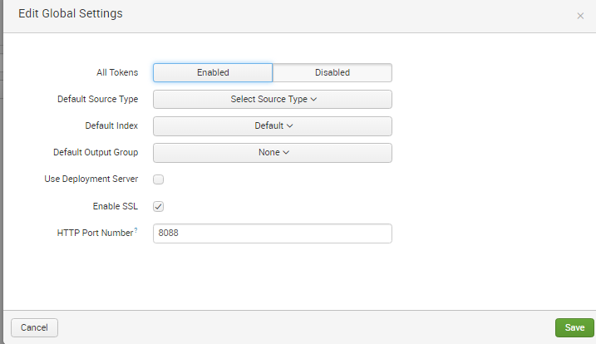Focus the HTTP Port Number field
This screenshot has width=596, height=344.
coord(273,233)
